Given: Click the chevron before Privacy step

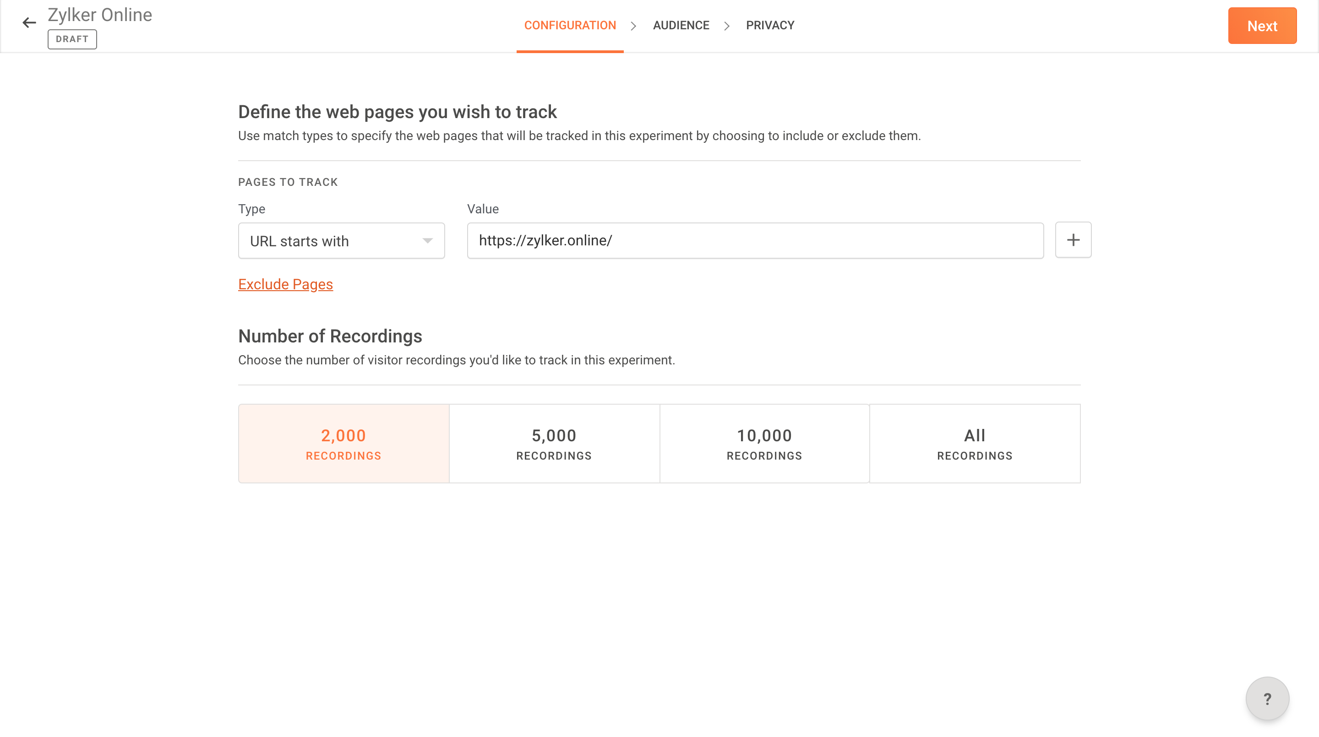Looking at the screenshot, I should pos(726,26).
